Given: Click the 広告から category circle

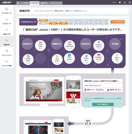Looking at the screenshot, I should pos(27,44).
